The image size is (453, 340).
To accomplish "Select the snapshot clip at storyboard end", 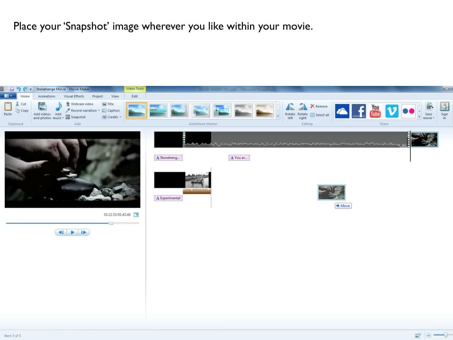I will (x=424, y=139).
